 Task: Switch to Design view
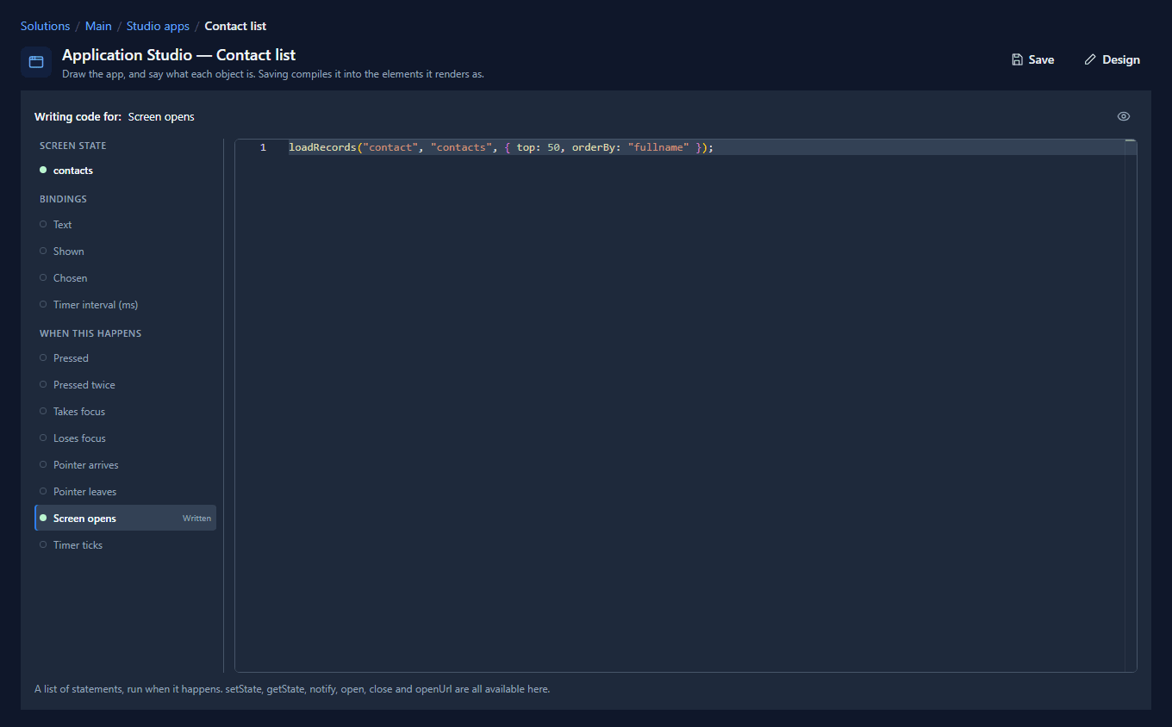pyautogui.click(x=1113, y=59)
